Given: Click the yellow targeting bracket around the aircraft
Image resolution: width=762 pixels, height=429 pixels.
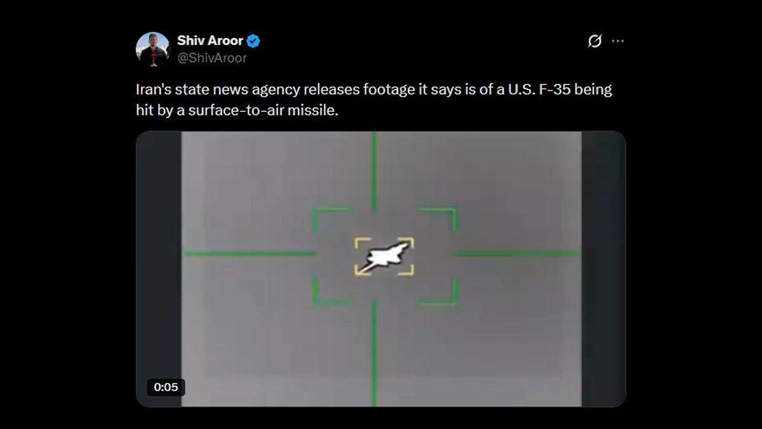Looking at the screenshot, I should pyautogui.click(x=384, y=257).
